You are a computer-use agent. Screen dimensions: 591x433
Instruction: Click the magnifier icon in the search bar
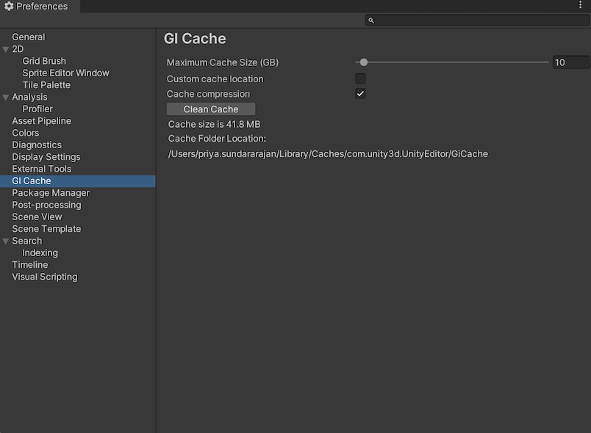click(370, 20)
